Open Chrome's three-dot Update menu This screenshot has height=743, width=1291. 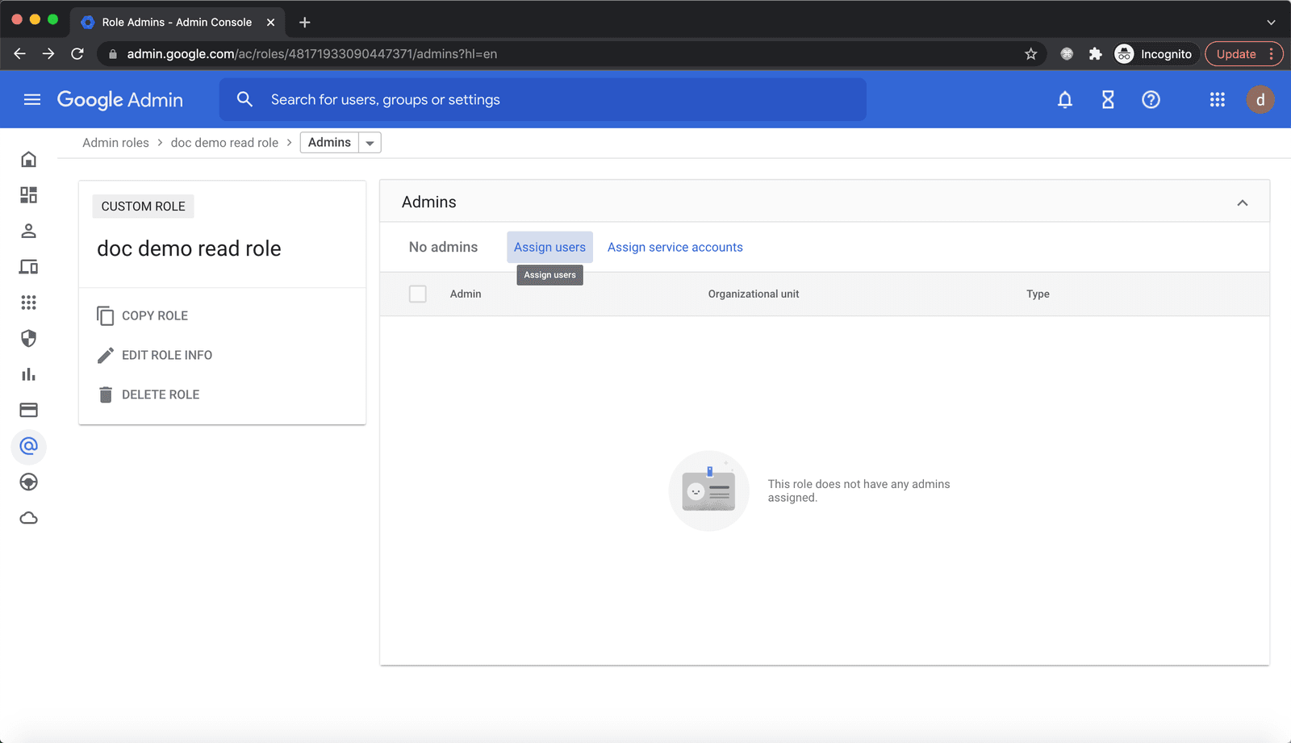pyautogui.click(x=1272, y=54)
